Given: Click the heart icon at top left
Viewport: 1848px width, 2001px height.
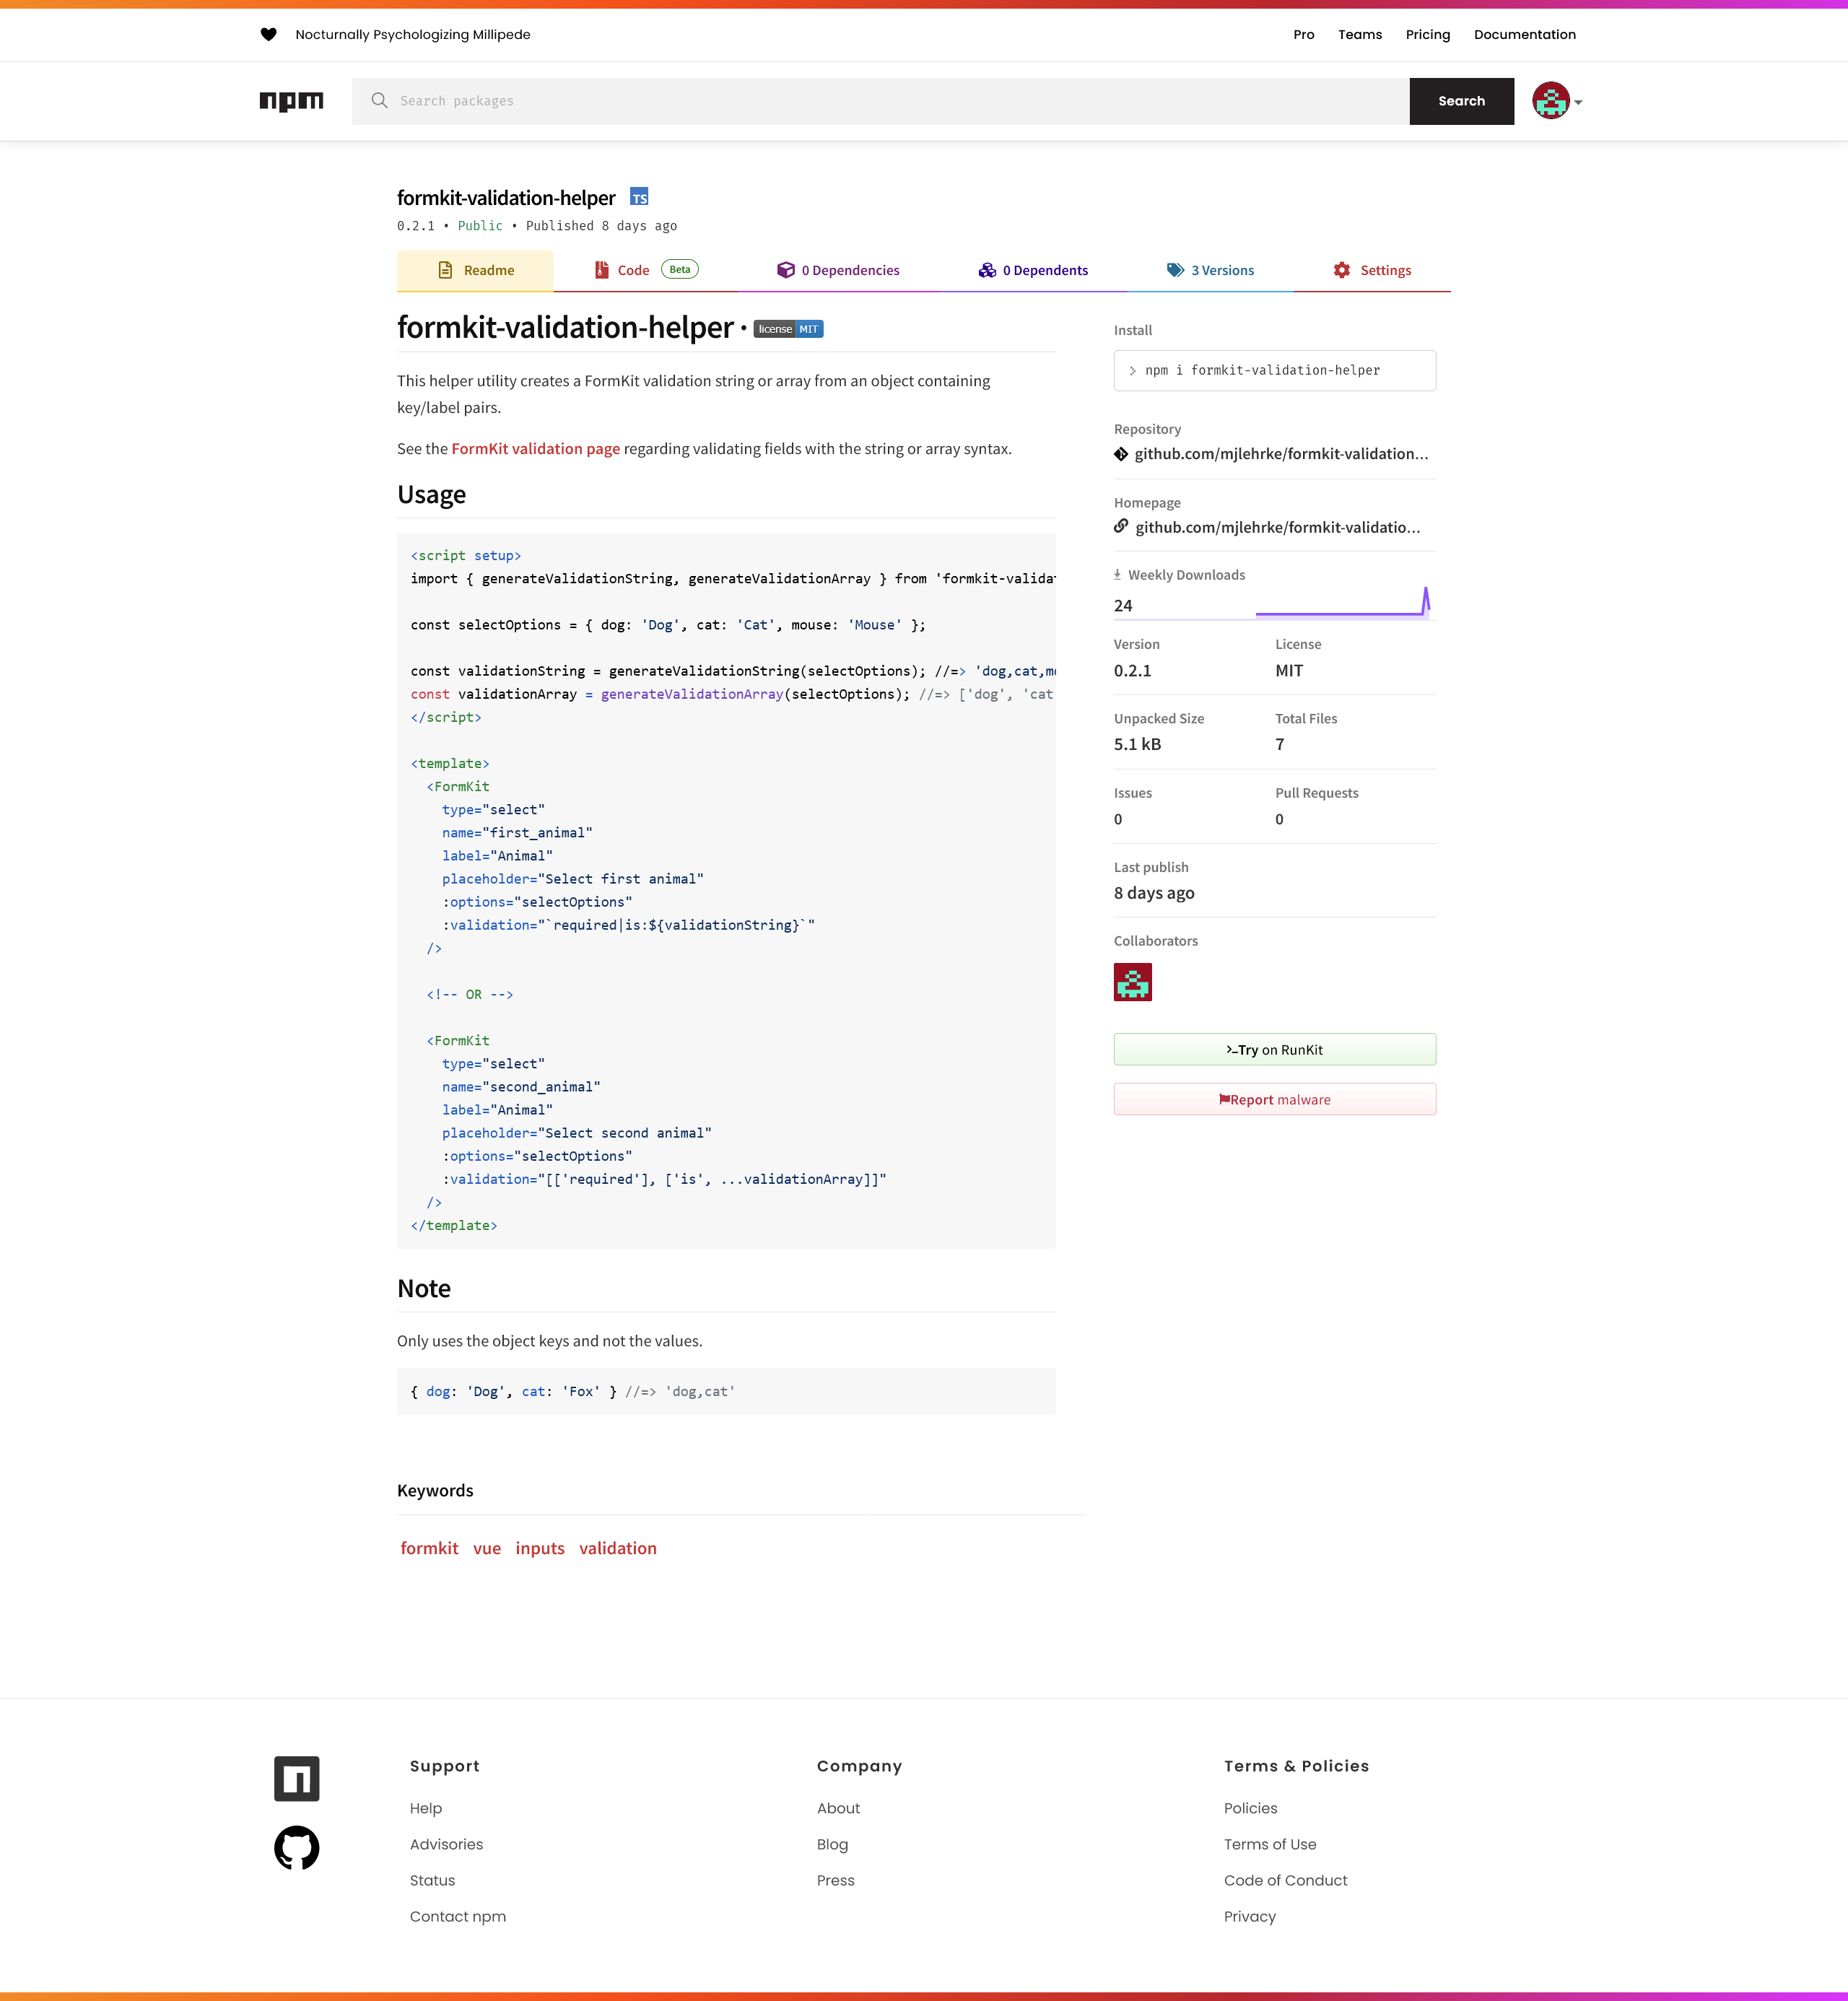Looking at the screenshot, I should (x=268, y=35).
